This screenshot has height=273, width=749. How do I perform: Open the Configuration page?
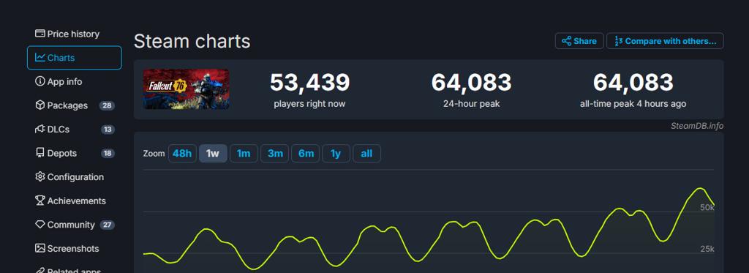click(x=74, y=177)
